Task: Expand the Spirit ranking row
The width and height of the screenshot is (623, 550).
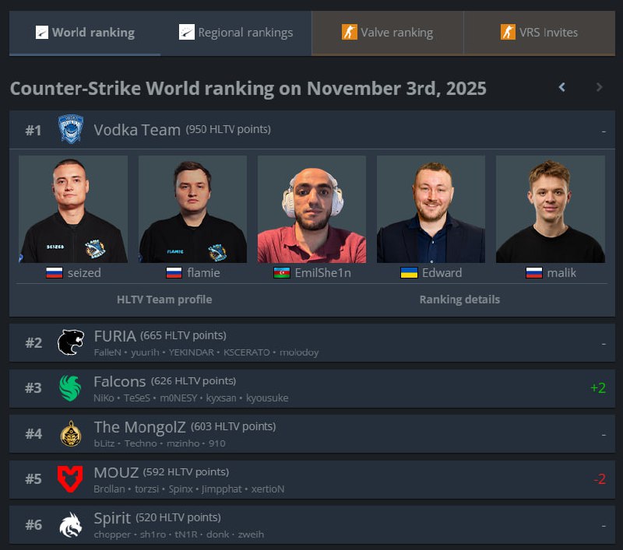Action: [x=312, y=524]
